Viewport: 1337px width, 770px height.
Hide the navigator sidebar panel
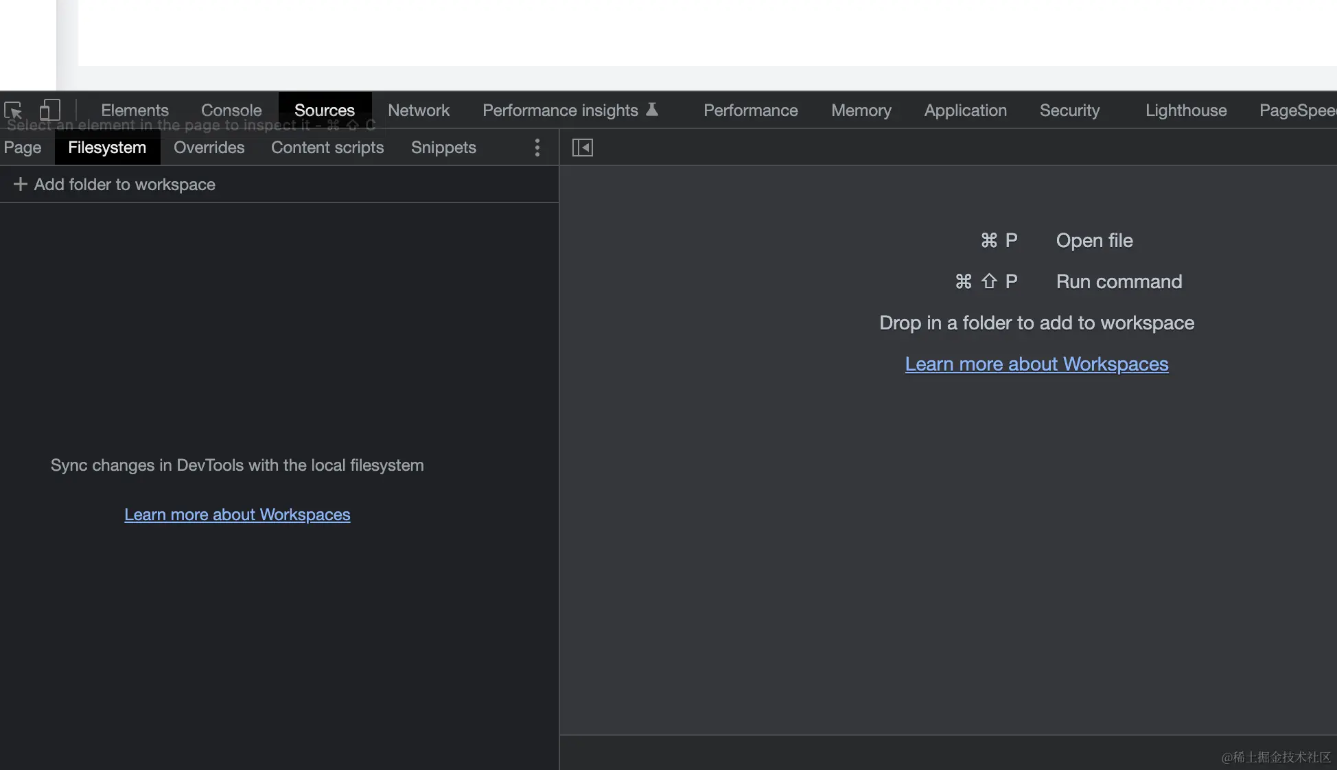pyautogui.click(x=583, y=148)
